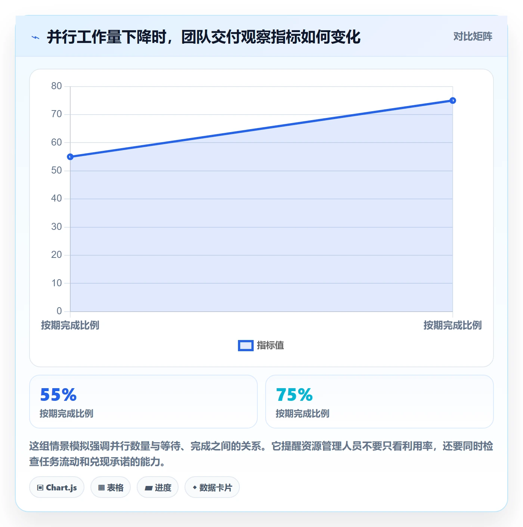The width and height of the screenshot is (523, 527).
Task: Click the y-axis tick label 40
Action: pyautogui.click(x=56, y=199)
